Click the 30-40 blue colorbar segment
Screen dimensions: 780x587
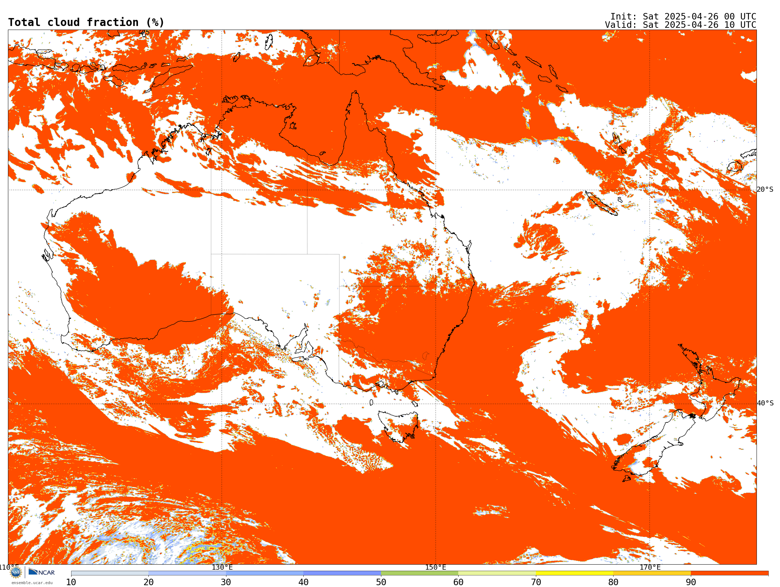pos(265,573)
